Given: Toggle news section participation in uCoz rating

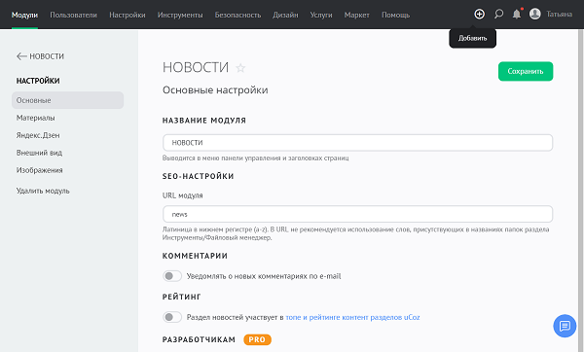Looking at the screenshot, I should pyautogui.click(x=172, y=317).
